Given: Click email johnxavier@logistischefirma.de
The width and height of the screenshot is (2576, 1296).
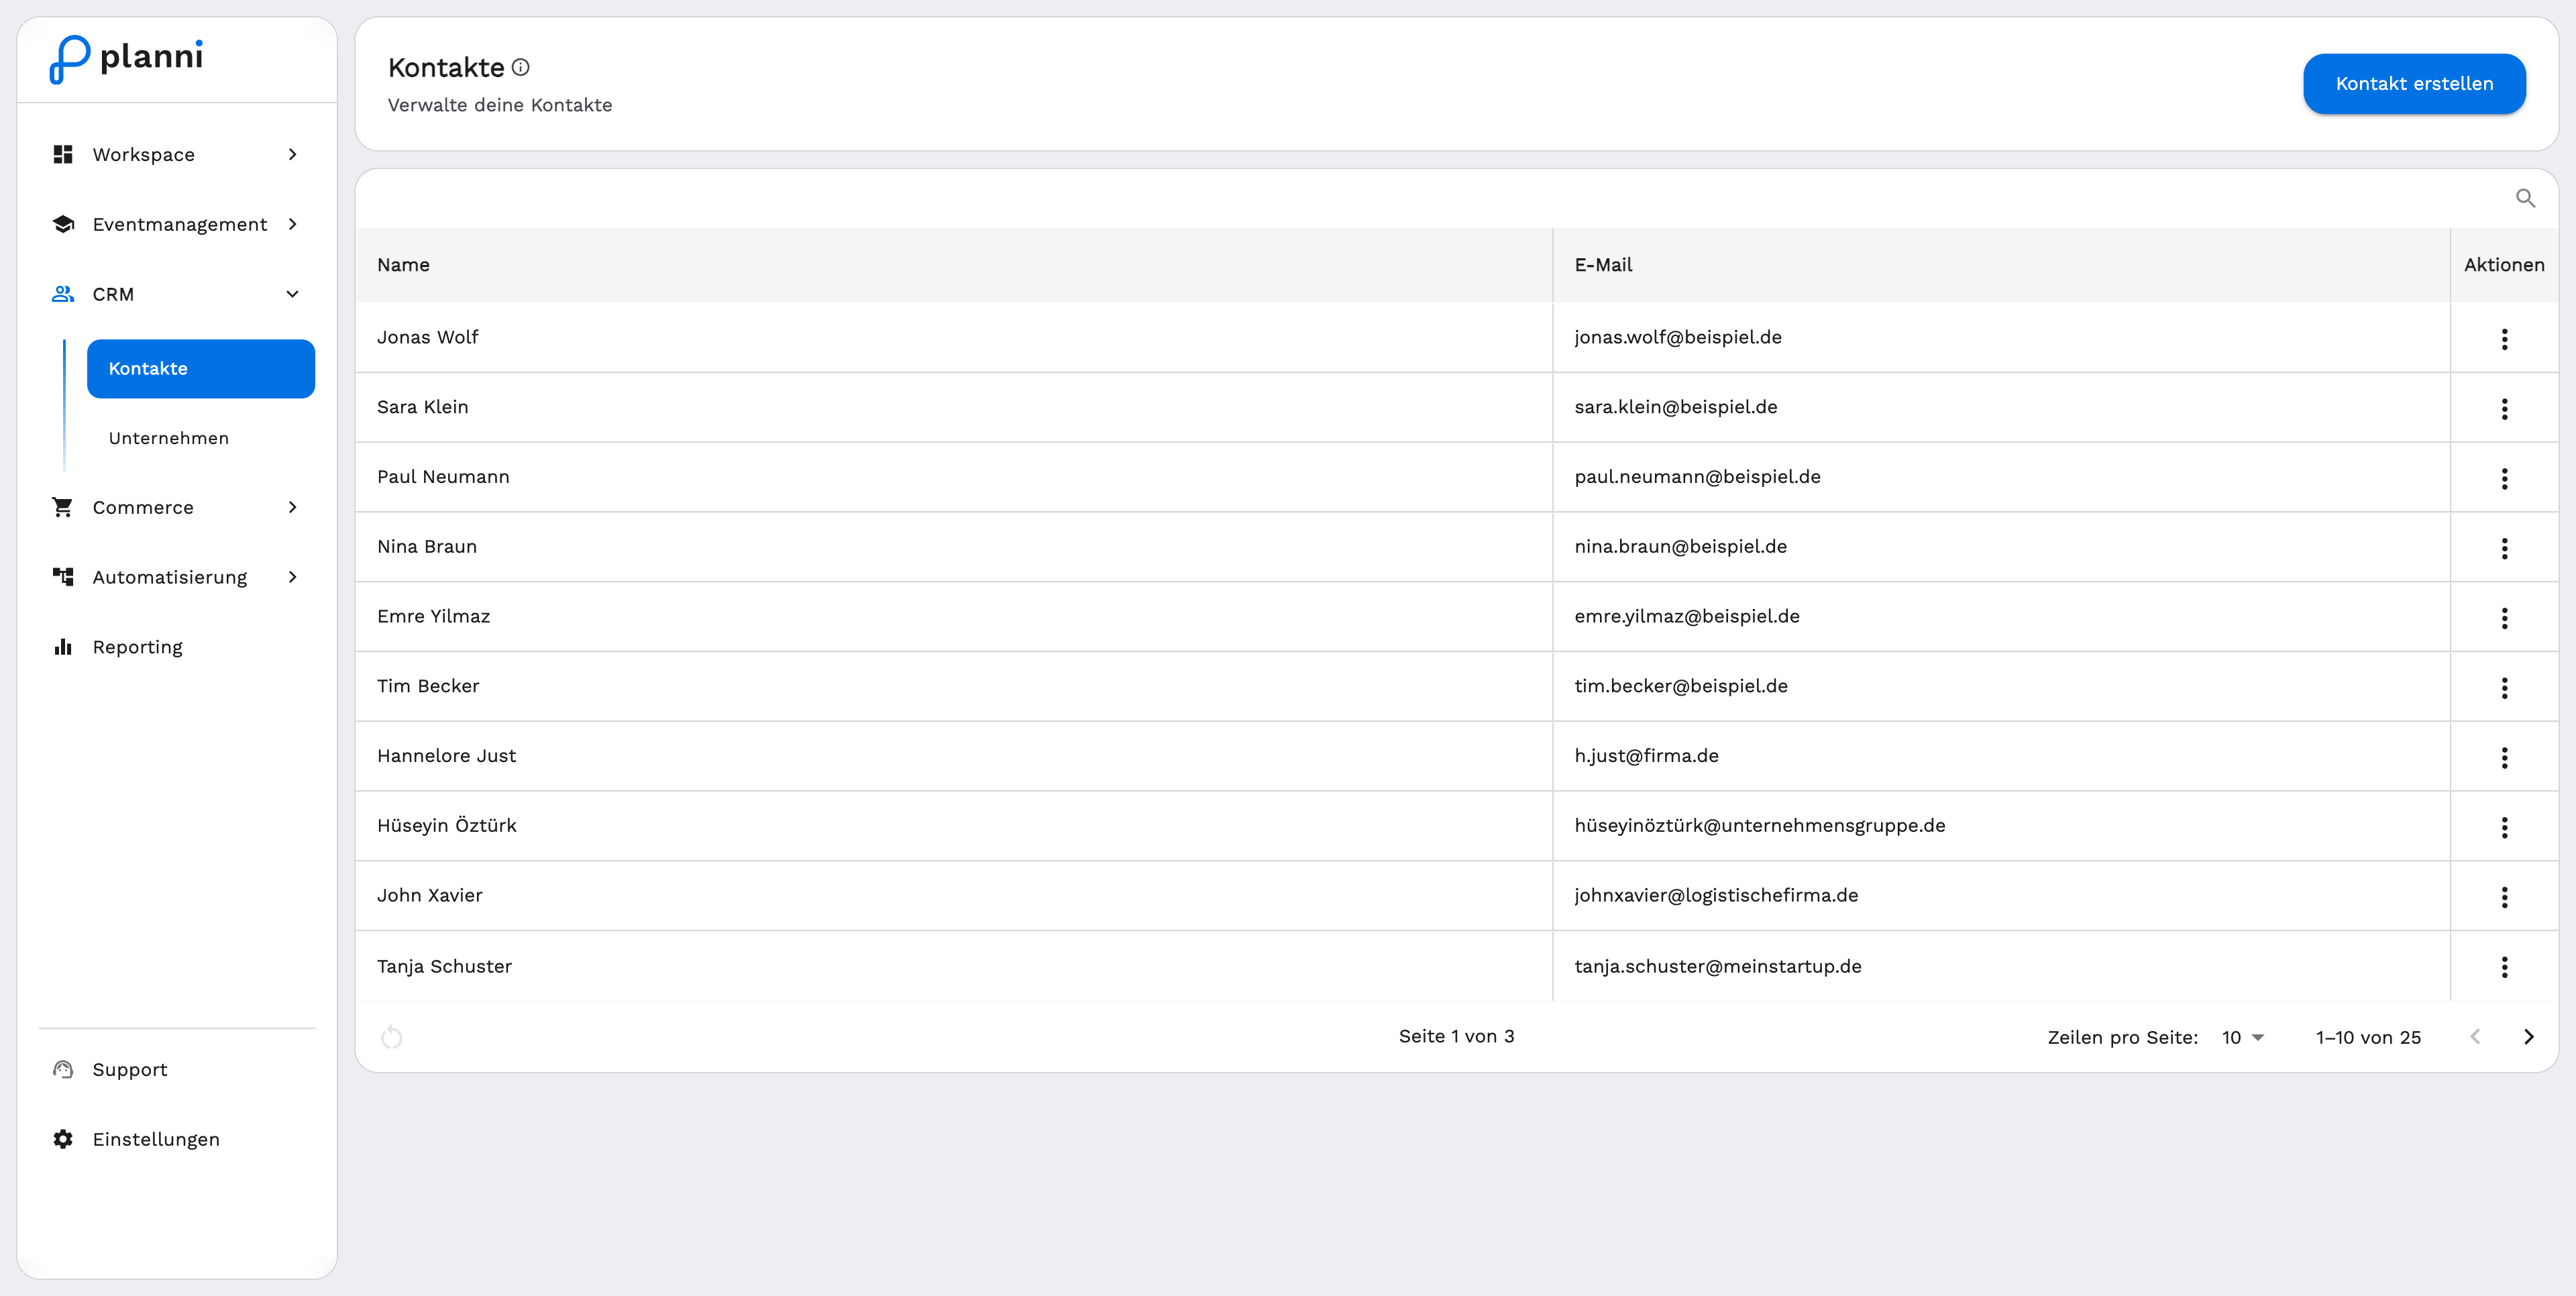Looking at the screenshot, I should pyautogui.click(x=1716, y=895).
